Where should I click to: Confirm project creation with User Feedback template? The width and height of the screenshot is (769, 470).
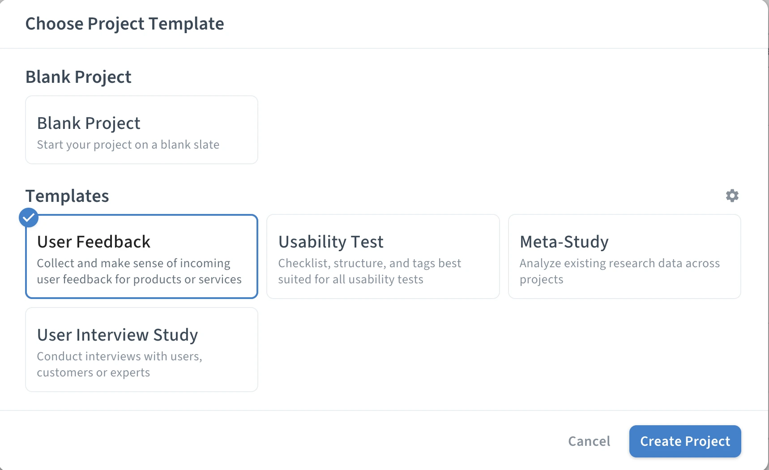coord(684,441)
